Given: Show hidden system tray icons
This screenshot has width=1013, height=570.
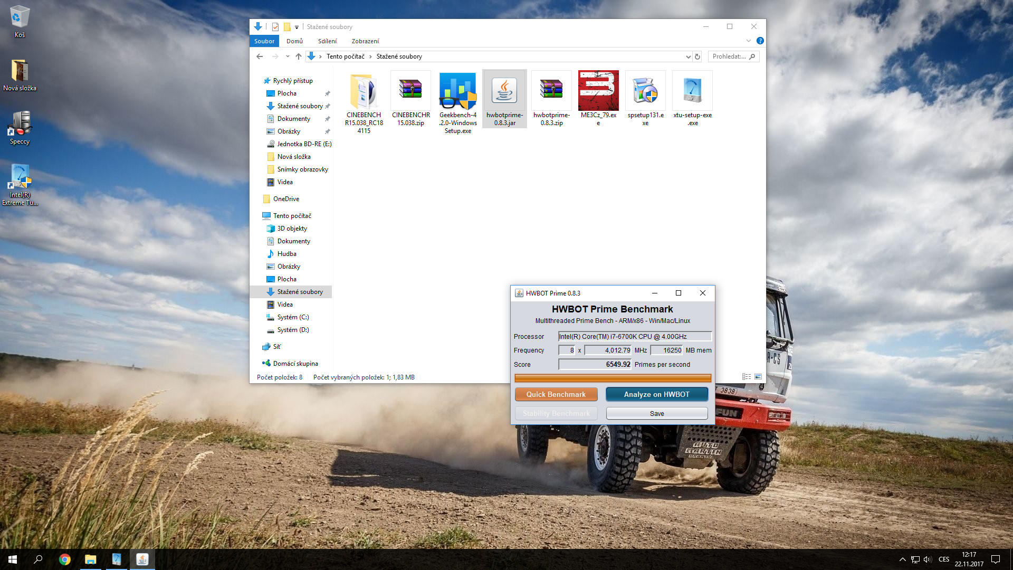Looking at the screenshot, I should tap(902, 559).
